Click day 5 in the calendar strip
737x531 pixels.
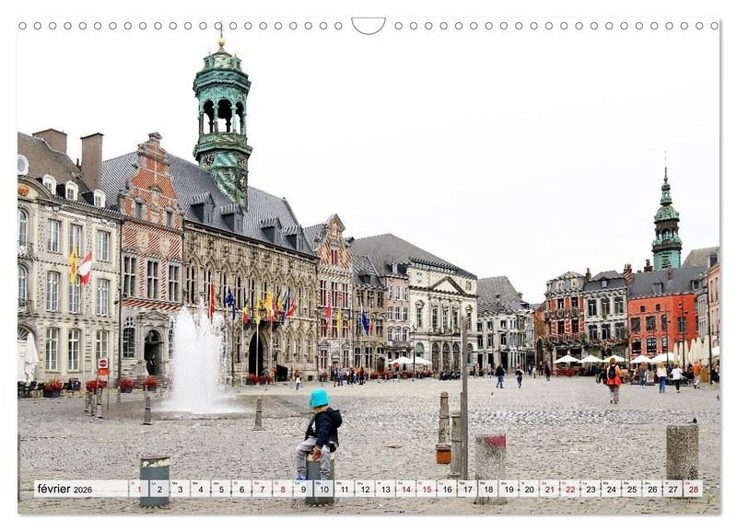click(221, 489)
